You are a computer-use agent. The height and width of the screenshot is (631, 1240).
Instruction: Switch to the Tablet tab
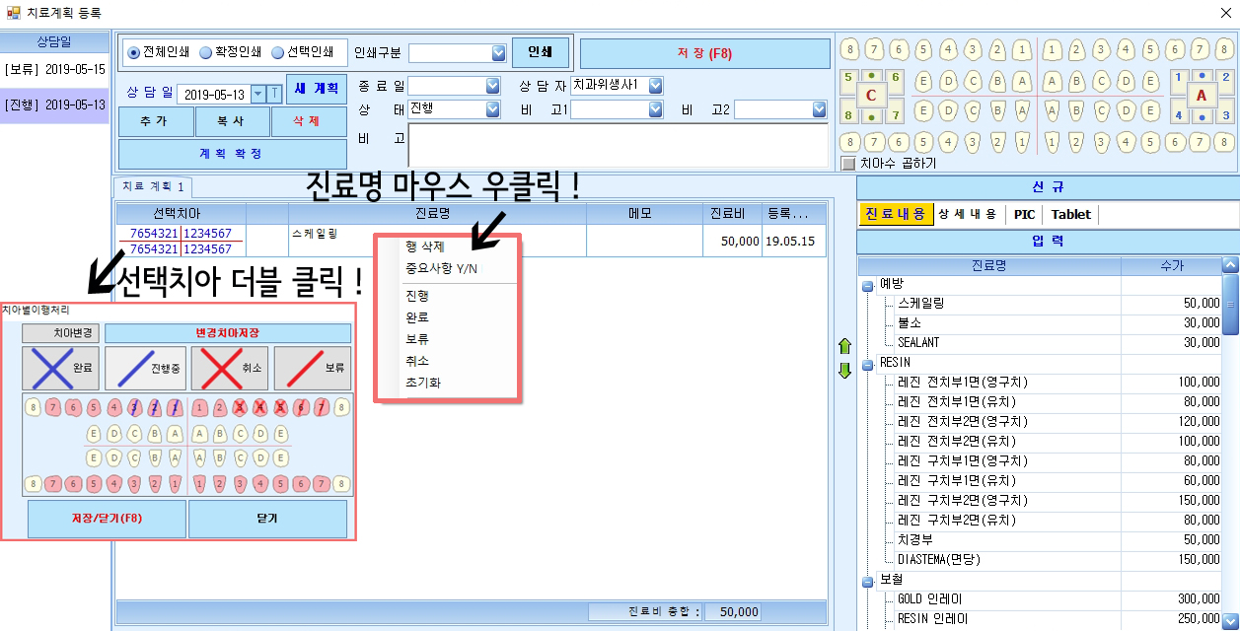pos(1071,214)
